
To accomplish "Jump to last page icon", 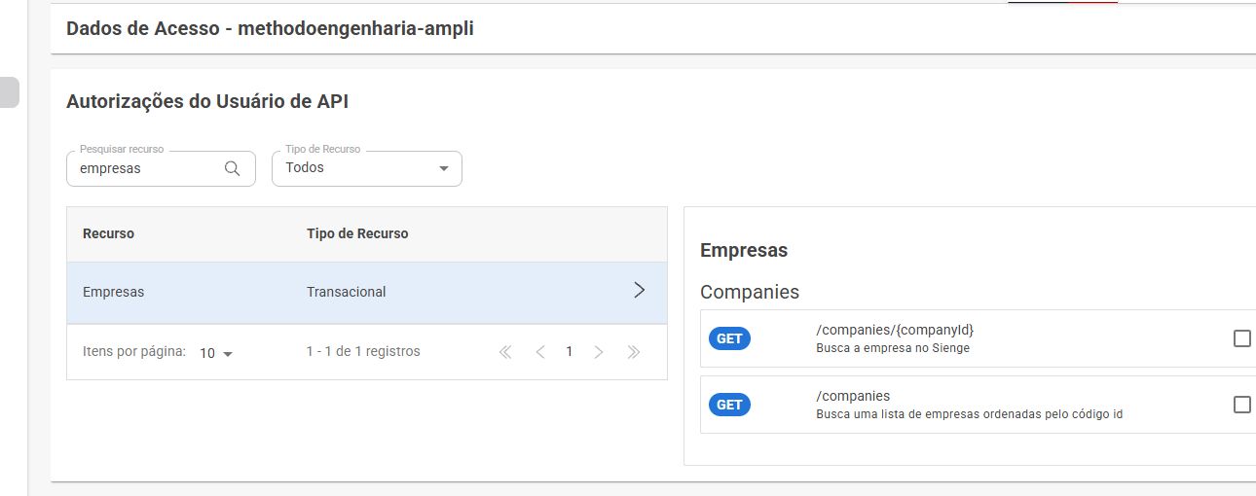I will point(634,352).
